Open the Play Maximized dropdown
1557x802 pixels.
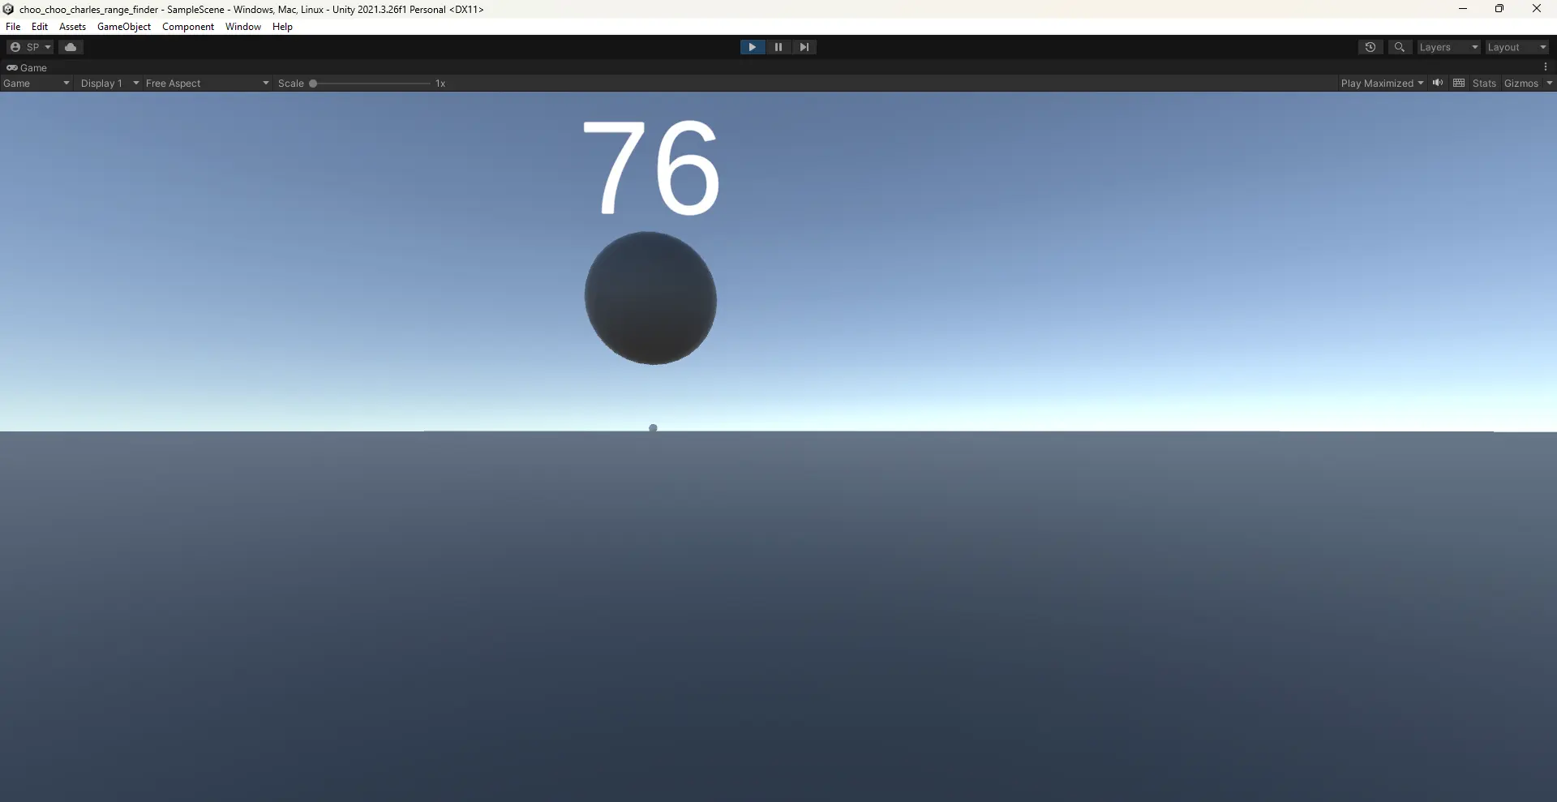click(x=1382, y=84)
